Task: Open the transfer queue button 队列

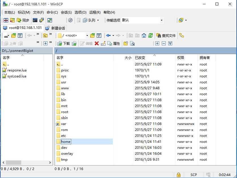Action: [89, 20]
